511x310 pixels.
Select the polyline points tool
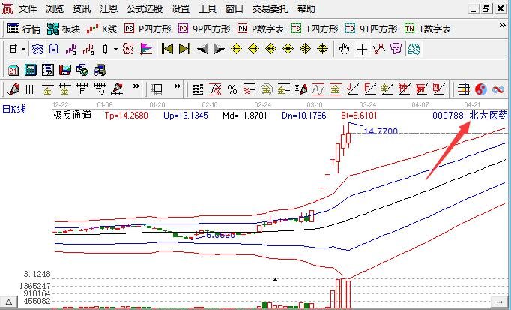379,50
